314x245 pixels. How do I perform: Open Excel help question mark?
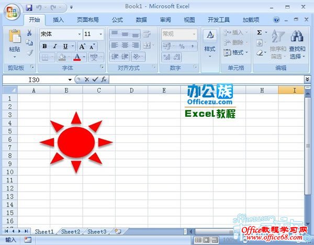tap(276, 20)
